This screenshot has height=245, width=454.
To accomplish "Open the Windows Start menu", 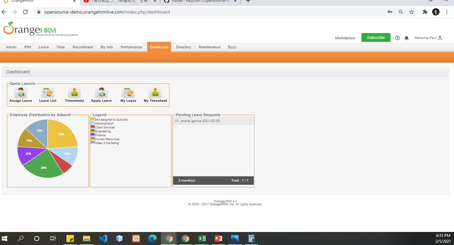I will click(4, 238).
